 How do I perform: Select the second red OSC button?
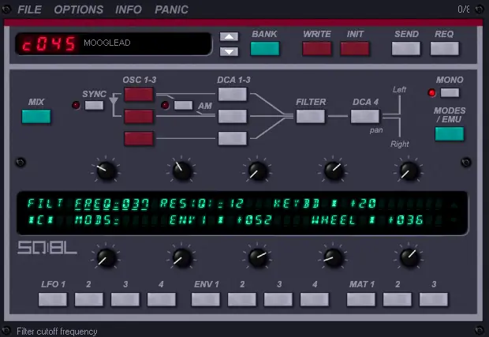[139, 116]
